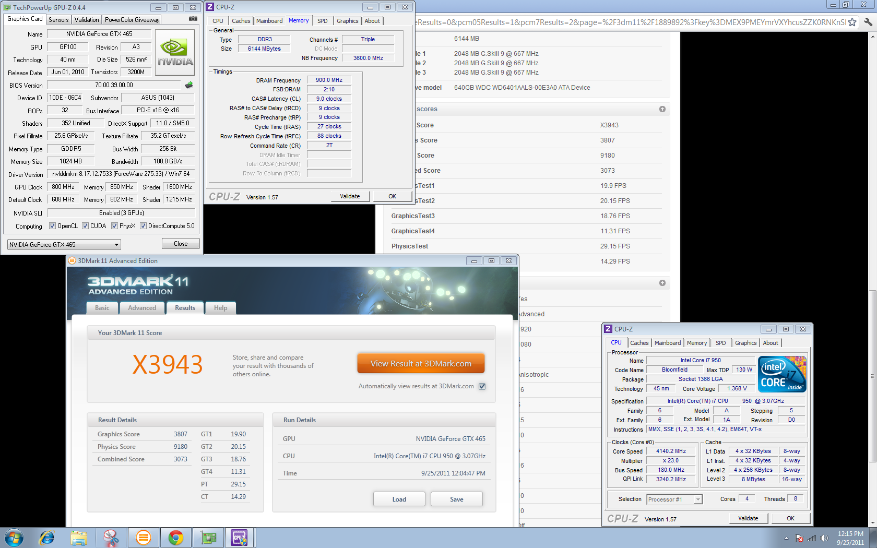Click Validate in the Memory CPU-Z window
The width and height of the screenshot is (877, 548).
pos(350,196)
